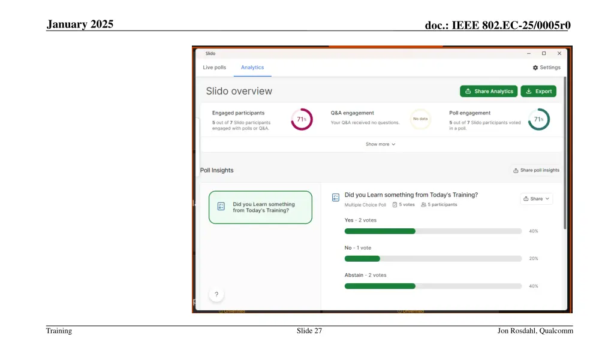614x345 pixels.
Task: Click the Share Analytics button
Action: (489, 91)
